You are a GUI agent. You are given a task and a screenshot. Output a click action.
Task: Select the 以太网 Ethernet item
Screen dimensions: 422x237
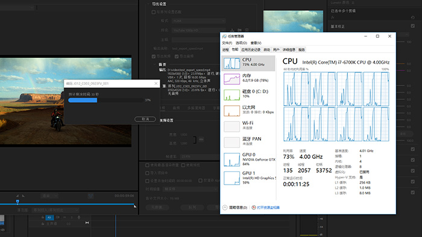(248, 111)
